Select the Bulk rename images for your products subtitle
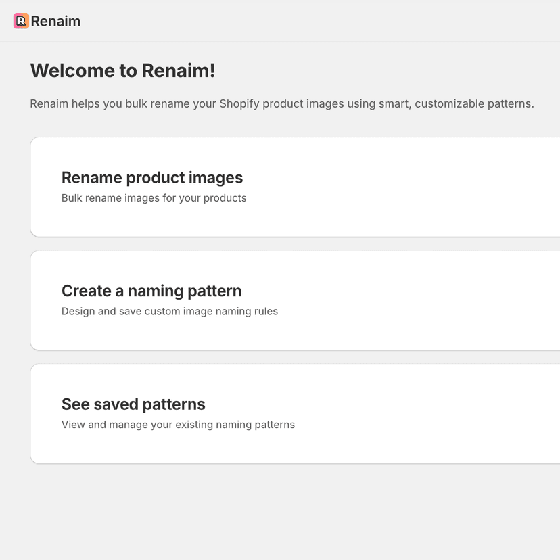Viewport: 560px width, 560px height. 154,198
